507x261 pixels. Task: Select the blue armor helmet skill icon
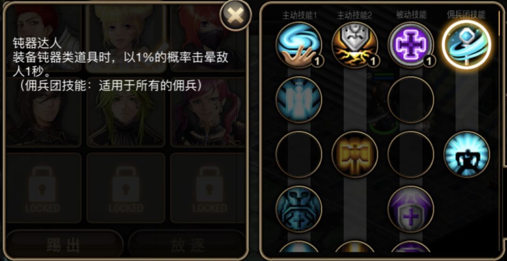tap(299, 209)
